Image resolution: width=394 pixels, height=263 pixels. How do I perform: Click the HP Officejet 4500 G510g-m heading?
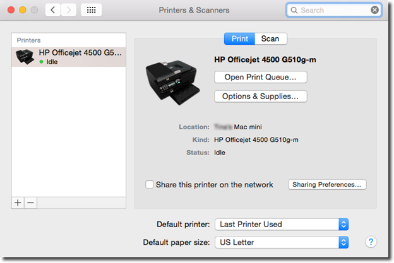265,60
